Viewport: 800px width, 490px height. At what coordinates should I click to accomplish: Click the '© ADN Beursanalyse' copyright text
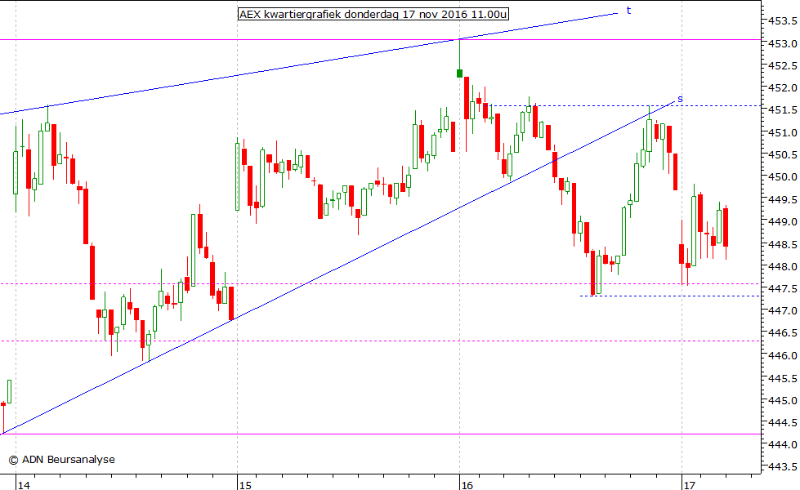click(62, 460)
